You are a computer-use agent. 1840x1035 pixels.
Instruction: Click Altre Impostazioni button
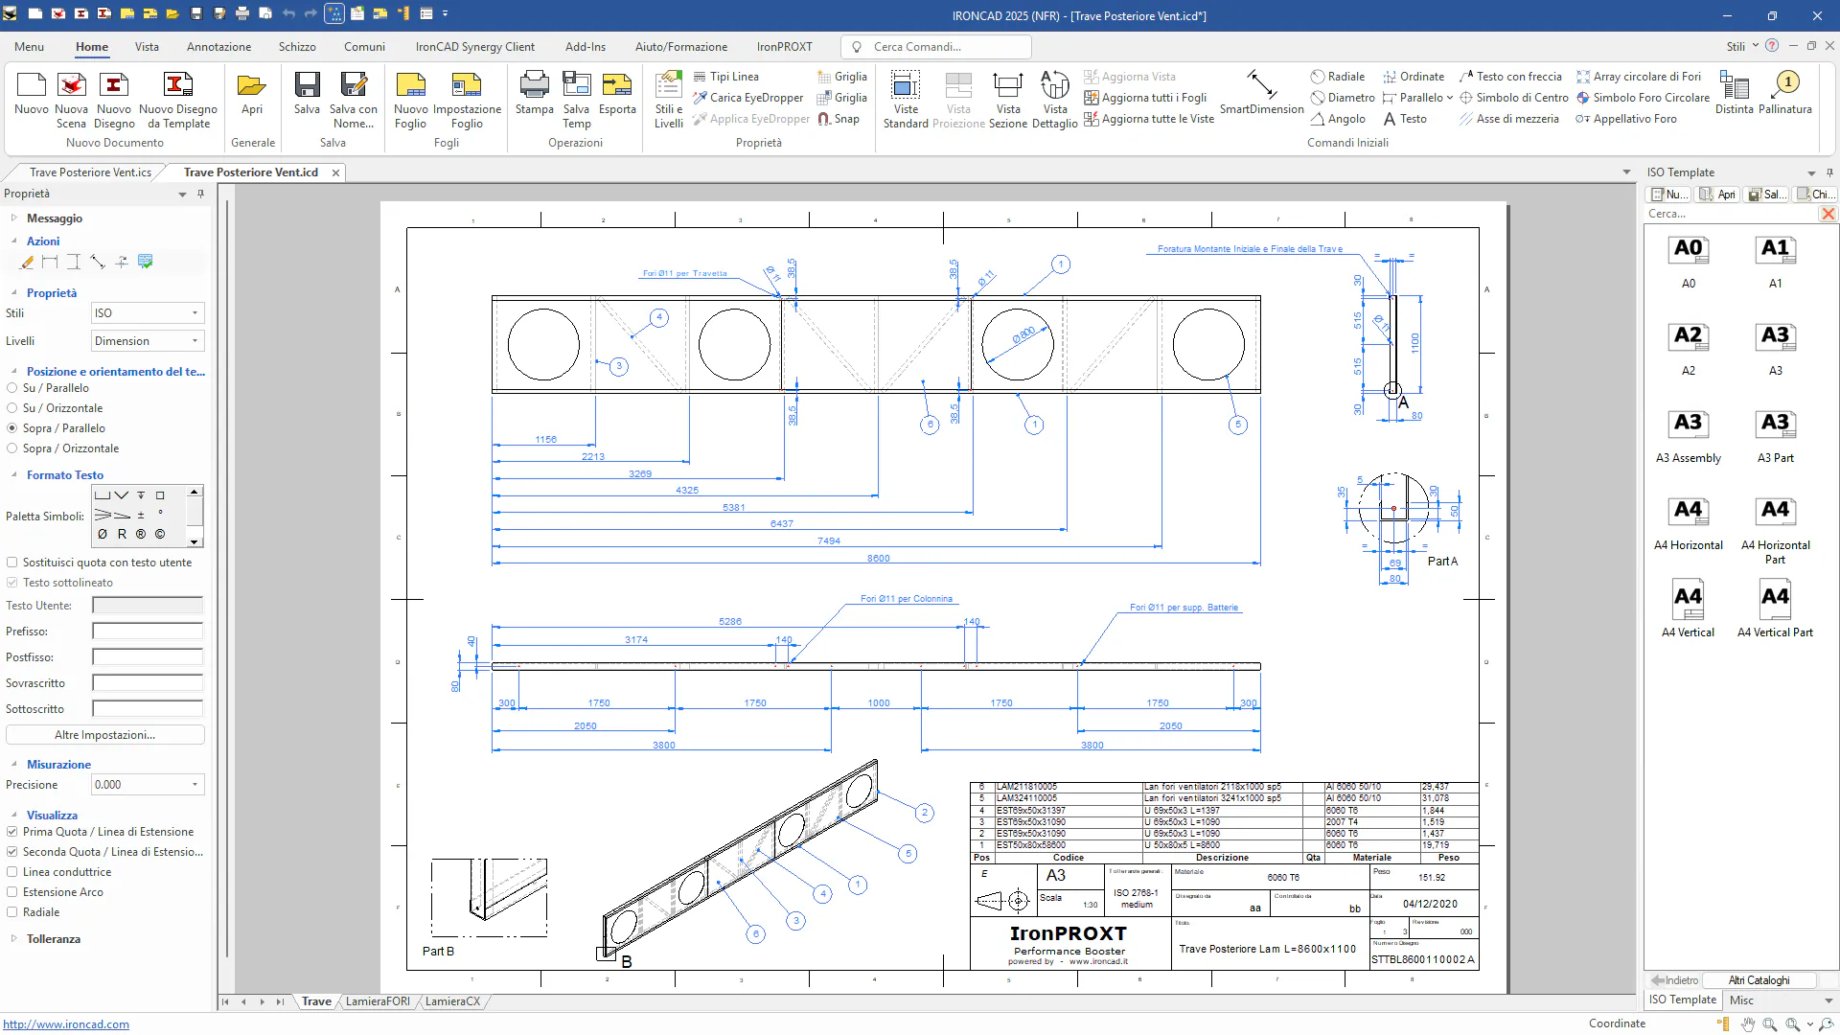point(104,735)
